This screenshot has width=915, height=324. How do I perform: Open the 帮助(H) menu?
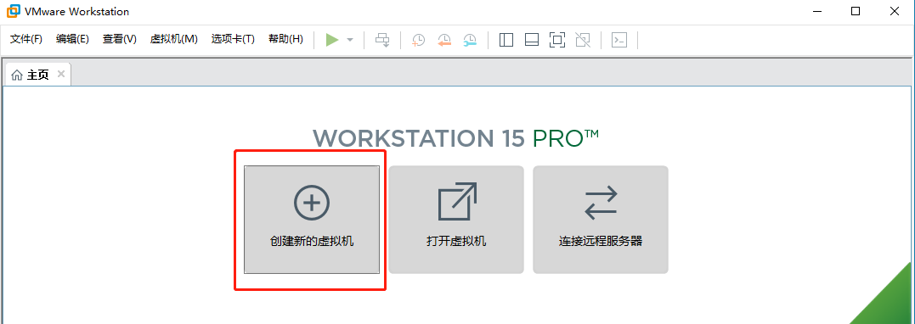[x=286, y=39]
